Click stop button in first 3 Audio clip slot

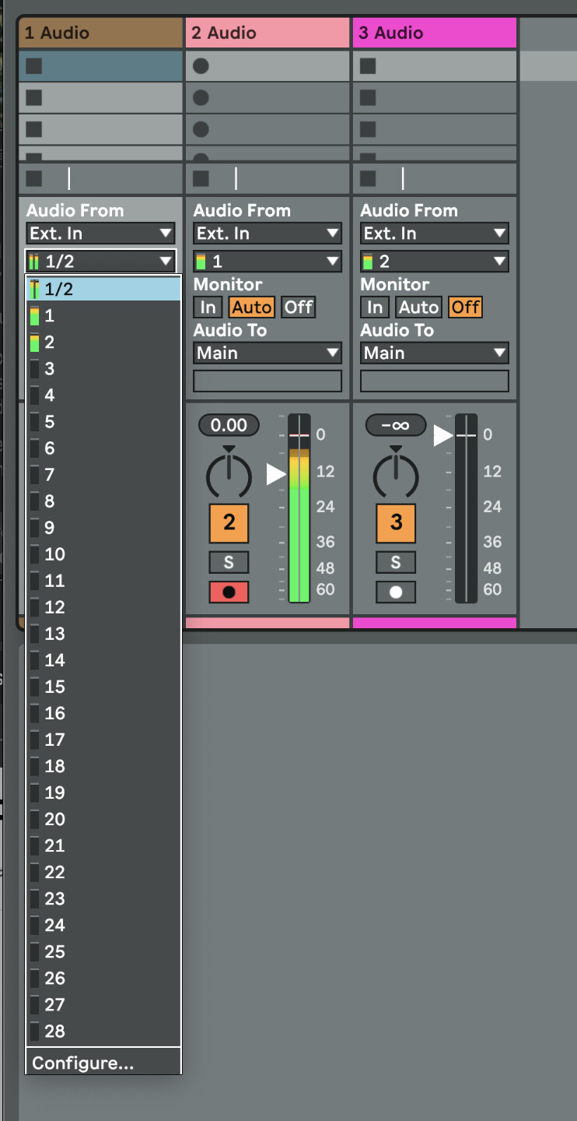pyautogui.click(x=368, y=66)
